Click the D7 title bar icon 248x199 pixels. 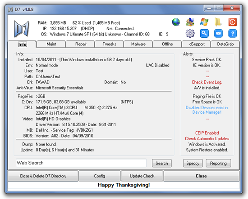(x=10, y=9)
